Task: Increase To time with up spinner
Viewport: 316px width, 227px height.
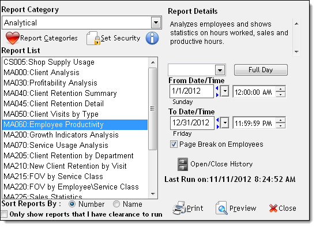Action: 280,120
